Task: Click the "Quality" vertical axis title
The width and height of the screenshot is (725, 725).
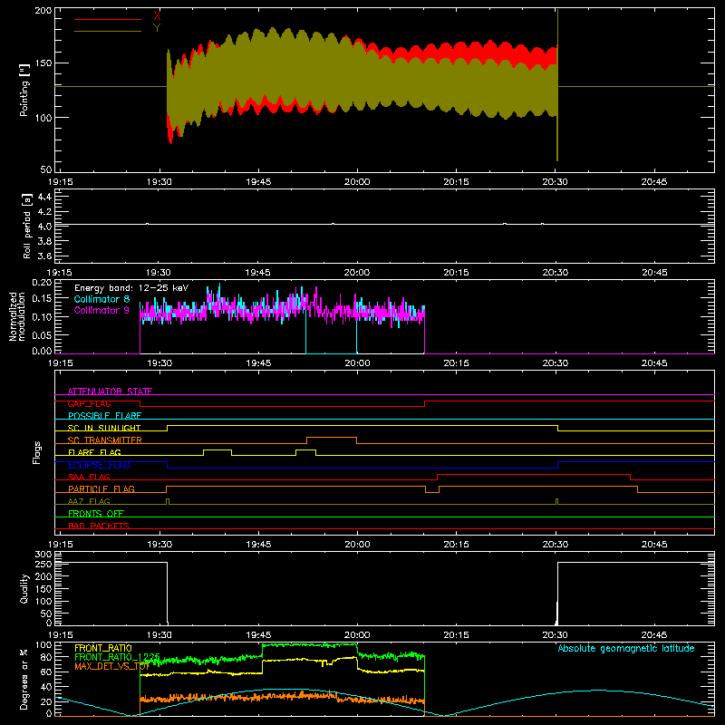Action: point(24,588)
